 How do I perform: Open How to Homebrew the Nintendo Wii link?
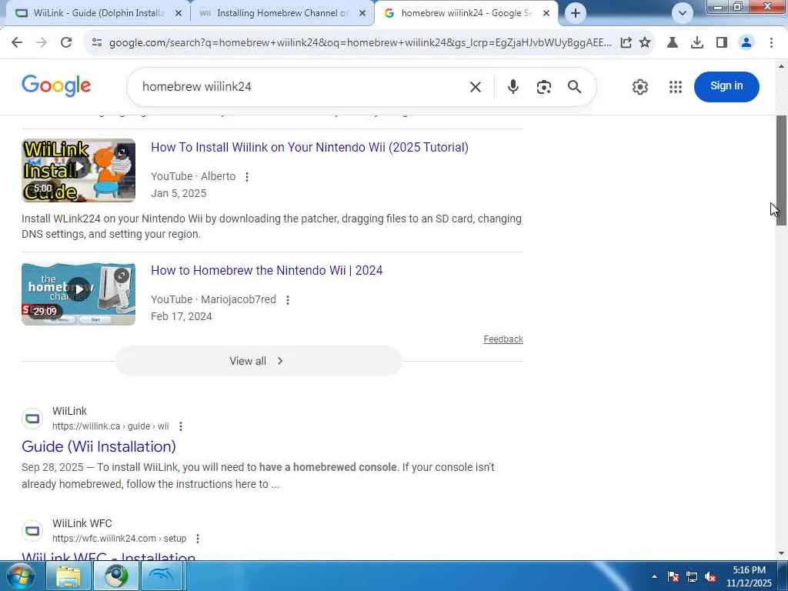(x=266, y=270)
